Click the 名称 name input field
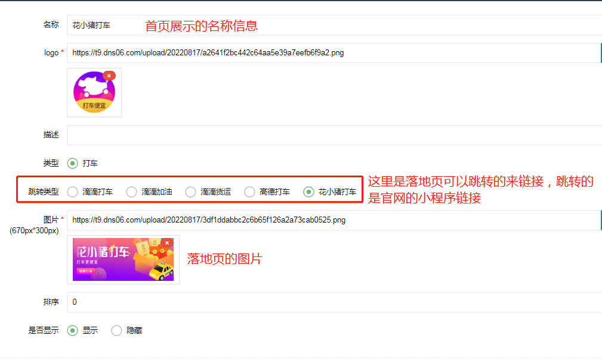This screenshot has width=602, height=360. pyautogui.click(x=334, y=25)
